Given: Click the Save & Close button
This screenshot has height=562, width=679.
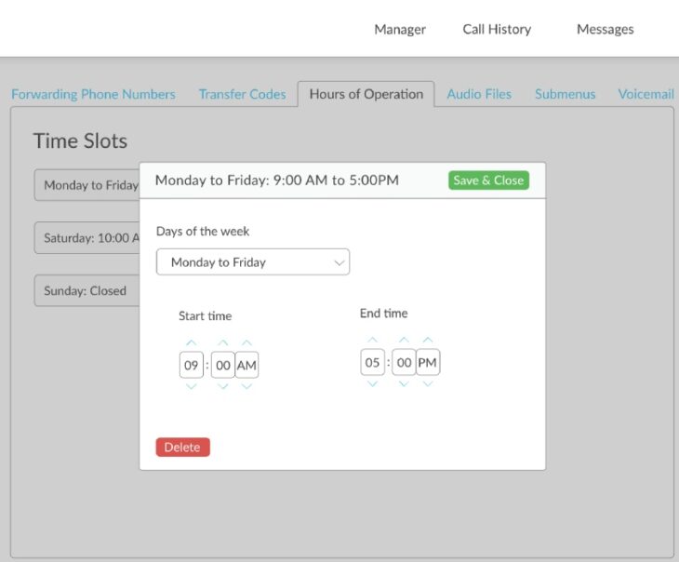Looking at the screenshot, I should [x=488, y=181].
